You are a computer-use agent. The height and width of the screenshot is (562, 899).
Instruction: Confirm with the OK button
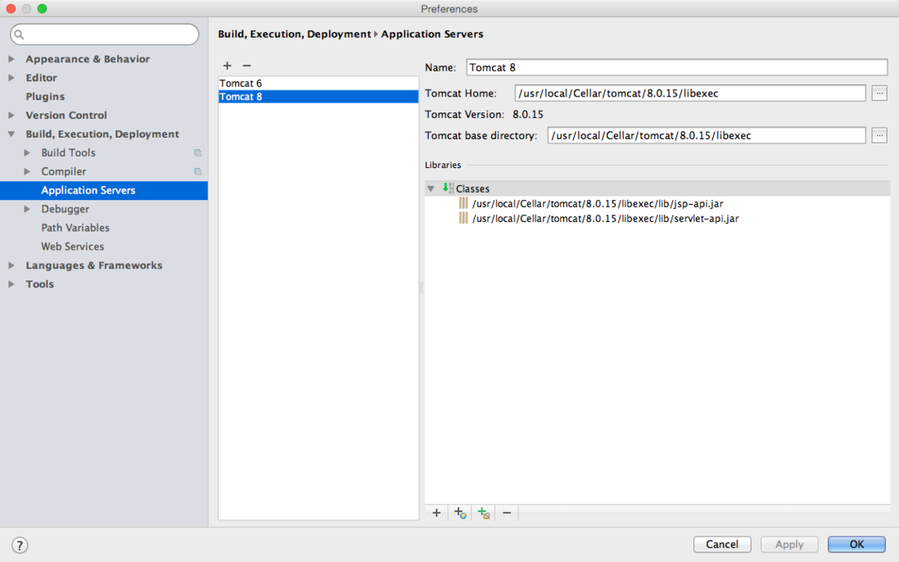coord(856,544)
